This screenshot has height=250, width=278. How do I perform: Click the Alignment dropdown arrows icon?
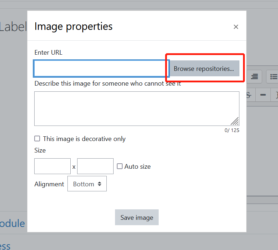tap(100, 184)
